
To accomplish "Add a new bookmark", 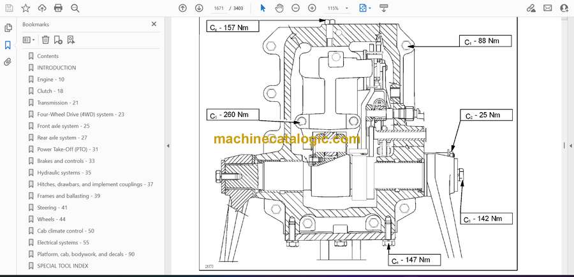I will [x=58, y=40].
